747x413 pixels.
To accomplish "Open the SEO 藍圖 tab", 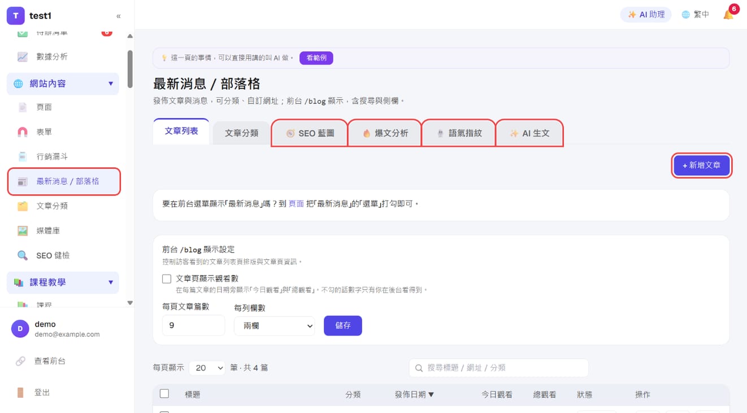I will point(309,133).
